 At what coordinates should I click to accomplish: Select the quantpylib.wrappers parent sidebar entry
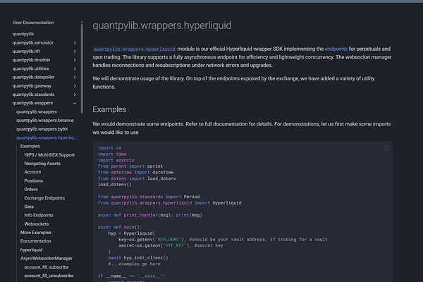[32, 103]
